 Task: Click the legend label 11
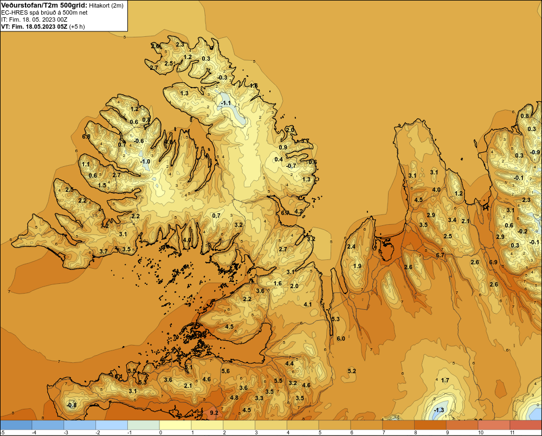pyautogui.click(x=512, y=433)
